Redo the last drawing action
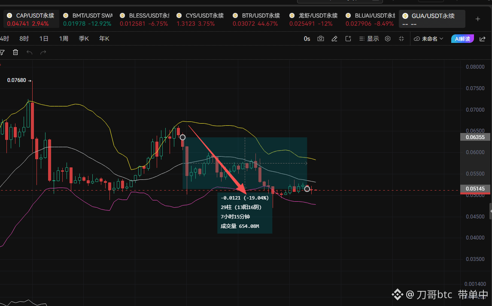The height and width of the screenshot is (306, 492). pos(43,52)
